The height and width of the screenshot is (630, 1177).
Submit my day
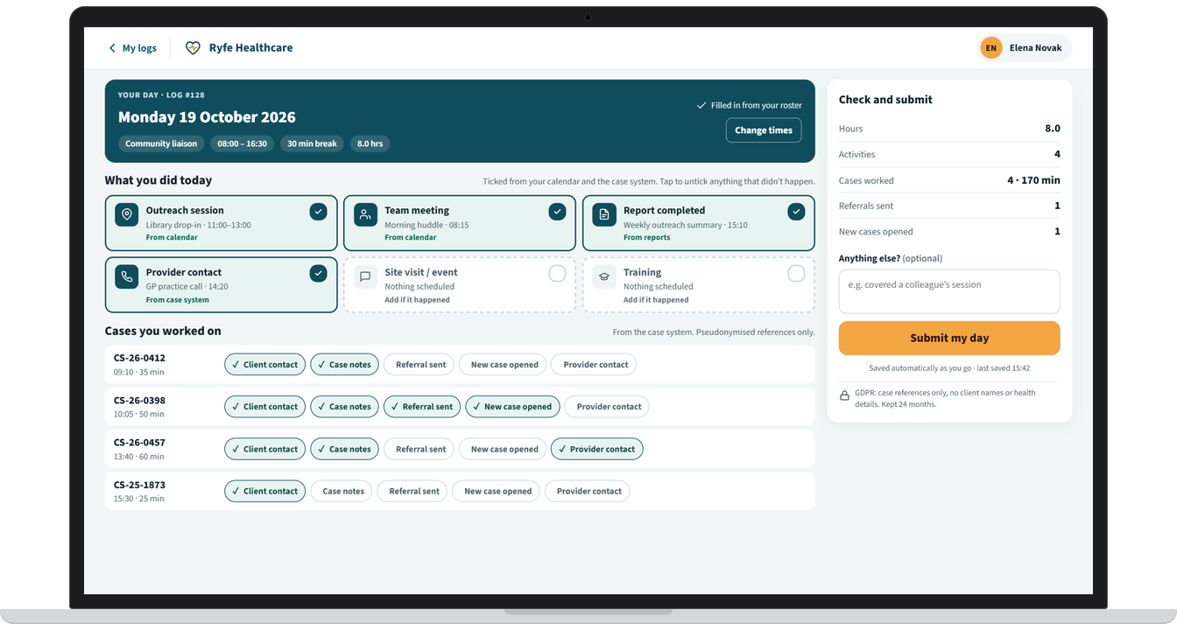click(x=949, y=339)
